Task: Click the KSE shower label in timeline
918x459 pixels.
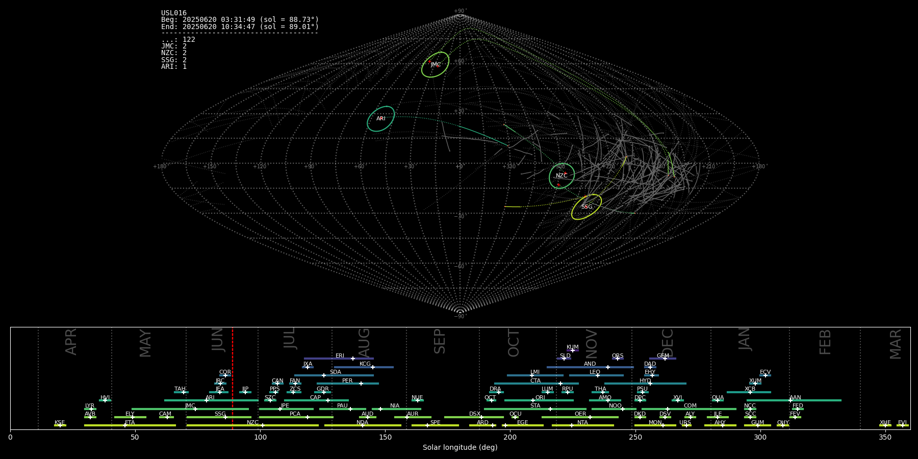Action: pos(60,423)
